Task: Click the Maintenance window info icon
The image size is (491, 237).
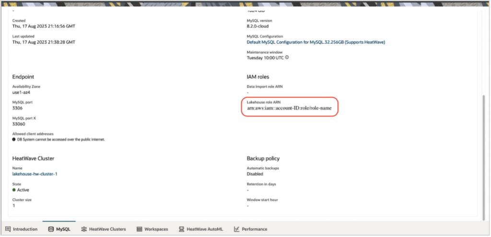Action: (x=287, y=57)
